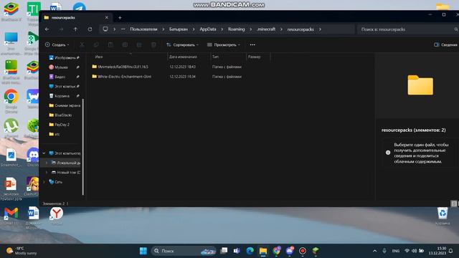Open Task View from the taskbar
Image resolution: width=459 pixels, height=258 pixels.
(224, 251)
